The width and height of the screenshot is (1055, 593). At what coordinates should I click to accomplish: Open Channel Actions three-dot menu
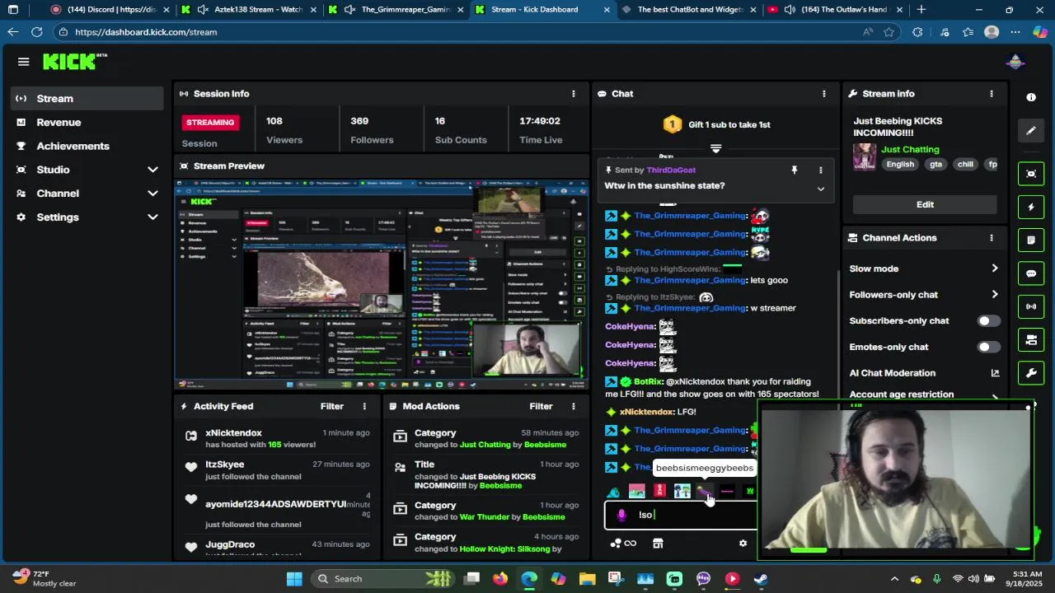tap(992, 238)
